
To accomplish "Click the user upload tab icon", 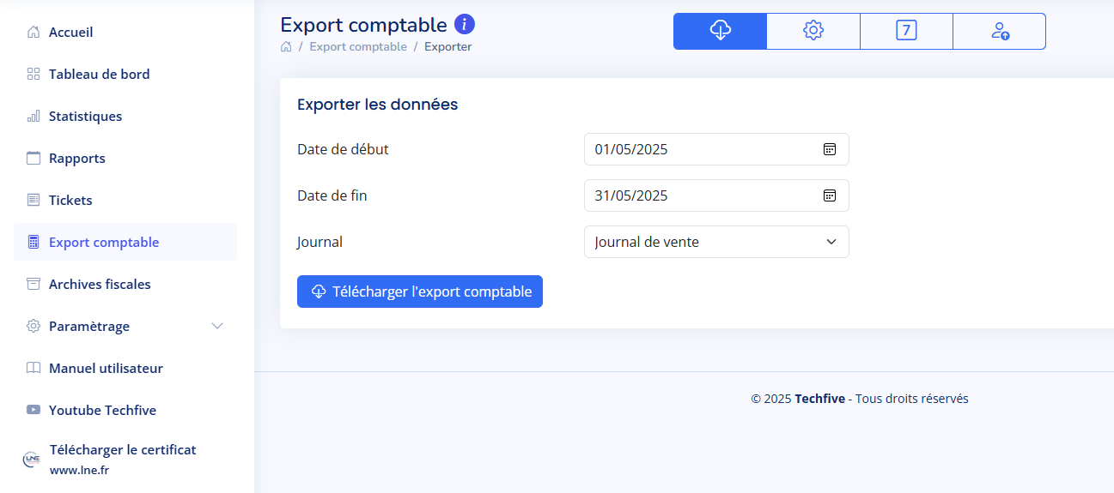I will coord(1000,31).
